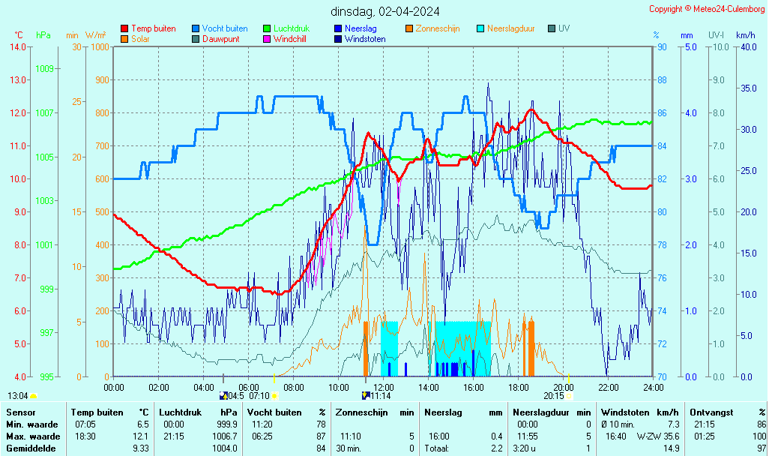Click the blue Vocht buiten legend square
Image resolution: width=769 pixels, height=456 pixels.
[x=196, y=28]
